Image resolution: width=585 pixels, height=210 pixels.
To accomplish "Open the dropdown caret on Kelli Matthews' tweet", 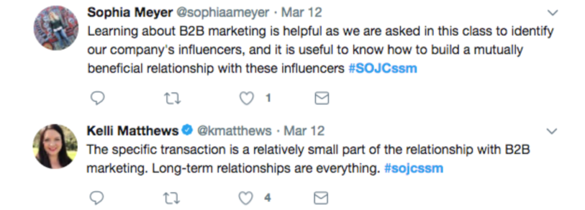I will (x=552, y=131).
